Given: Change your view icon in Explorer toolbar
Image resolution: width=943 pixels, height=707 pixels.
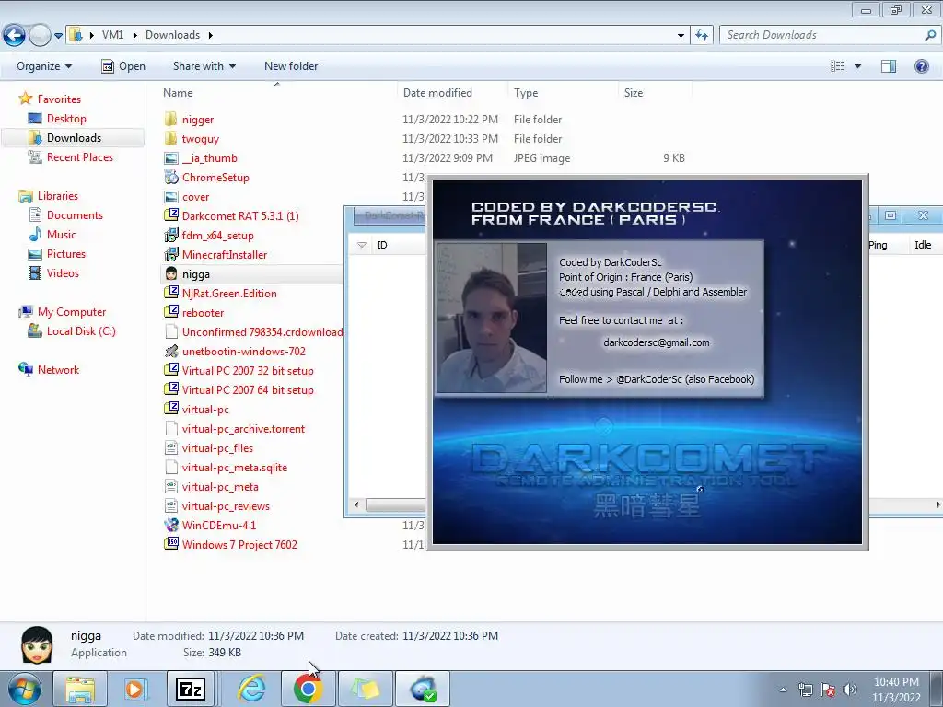Looking at the screenshot, I should [838, 66].
